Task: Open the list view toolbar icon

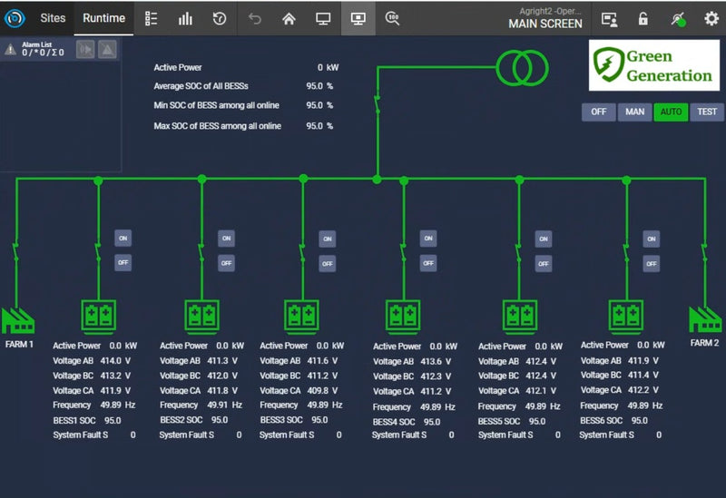Action: click(x=151, y=18)
